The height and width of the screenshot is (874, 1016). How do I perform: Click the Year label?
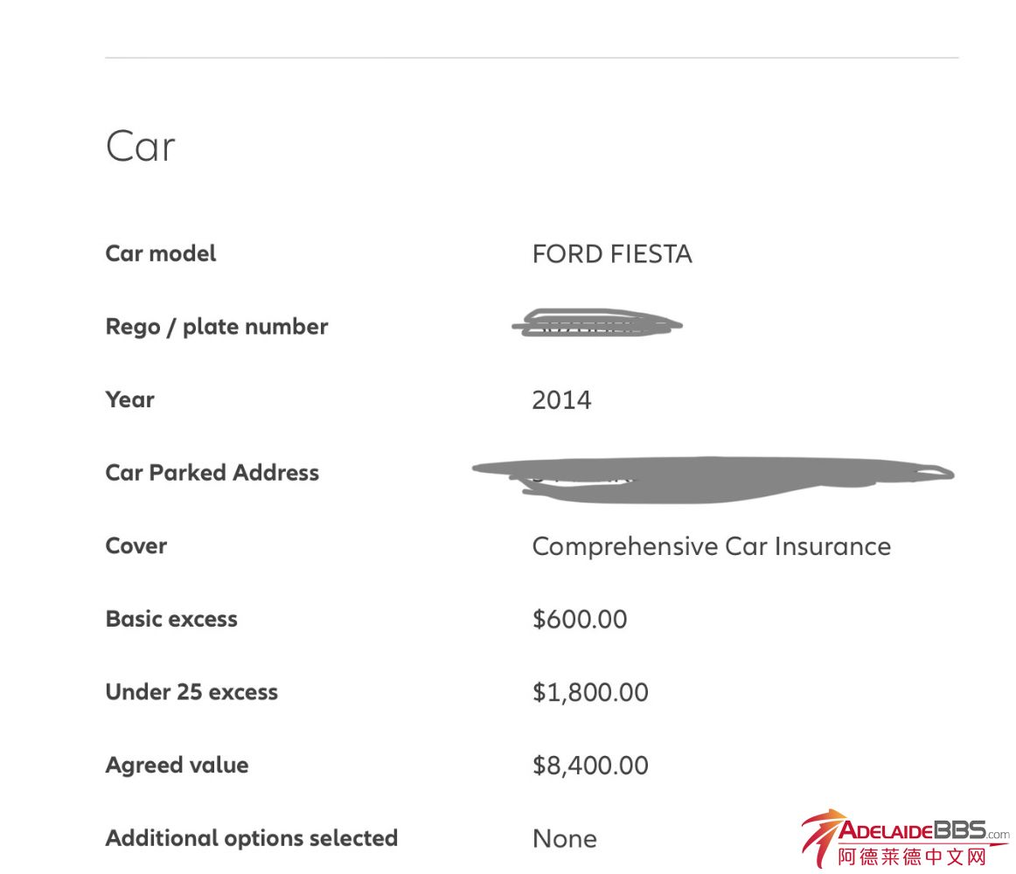pos(129,399)
